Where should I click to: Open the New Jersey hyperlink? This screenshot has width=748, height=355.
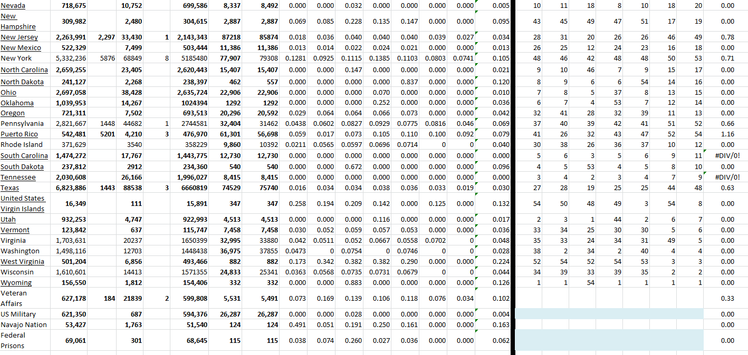[x=19, y=37]
